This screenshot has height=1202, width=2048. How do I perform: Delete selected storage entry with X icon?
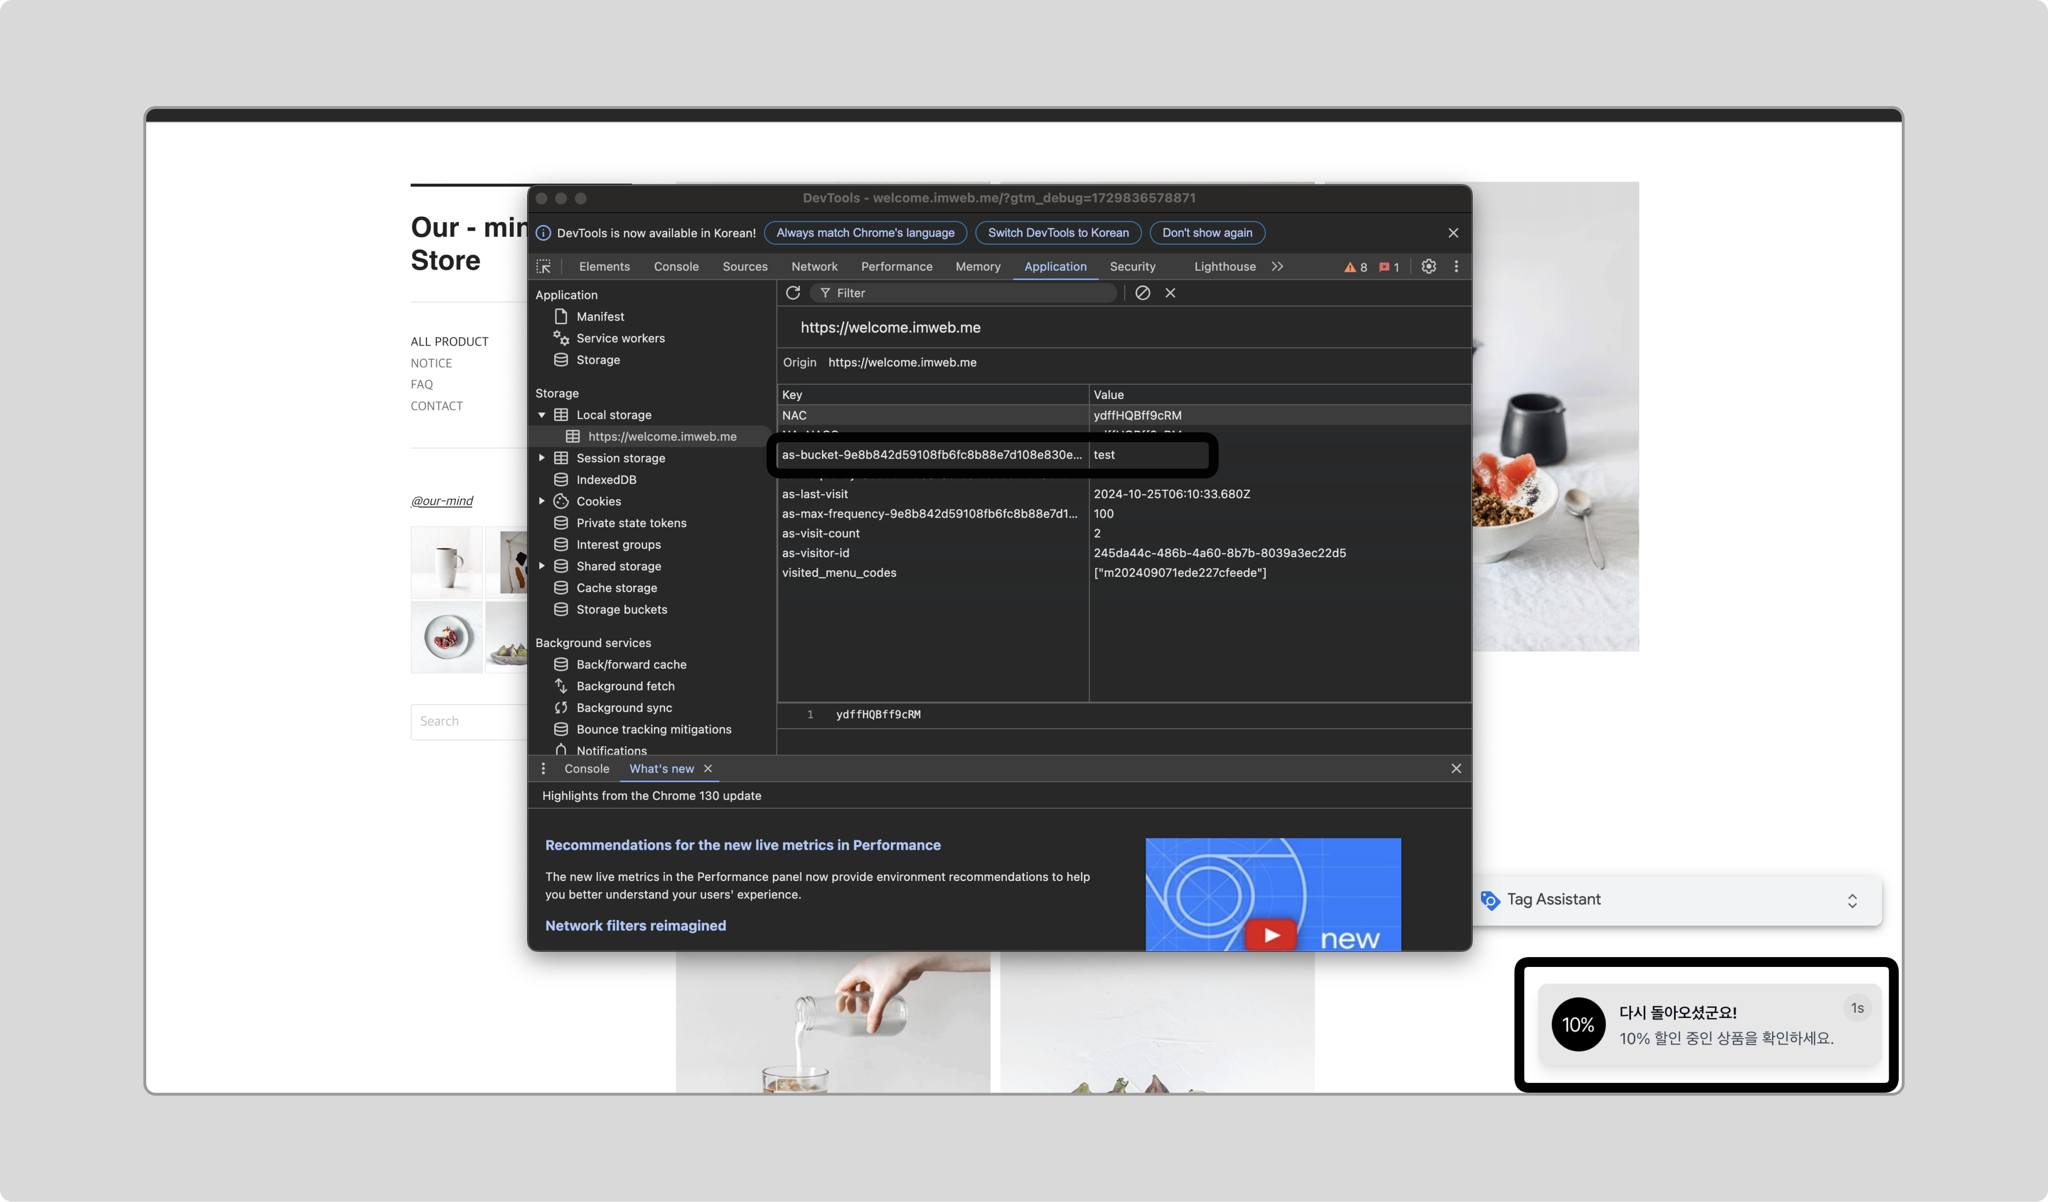click(1170, 292)
